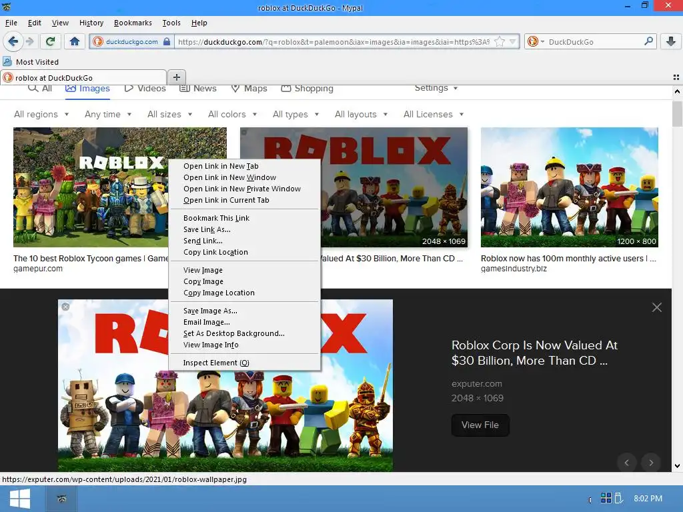The image size is (683, 512).
Task: Click the system tray USB device icon
Action: pyautogui.click(x=618, y=498)
